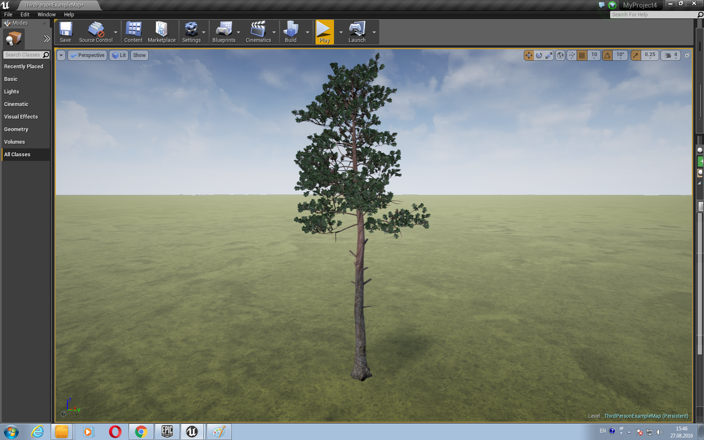
Task: Switch to the Geometry category tab
Action: pos(16,129)
